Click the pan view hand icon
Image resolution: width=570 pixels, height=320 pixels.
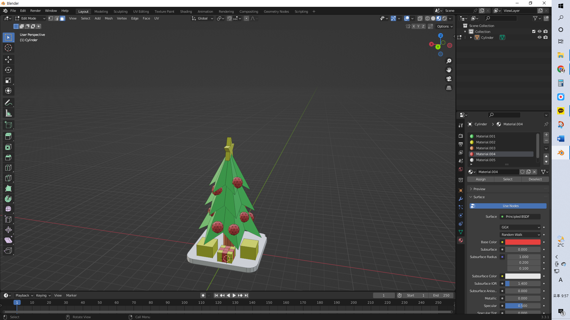click(449, 70)
